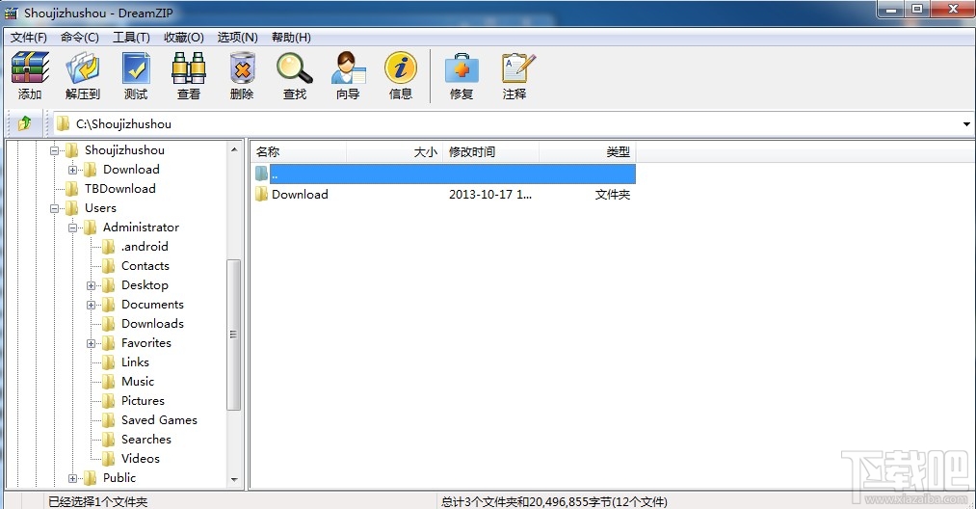Viewport: 976px width, 509px height.
Task: Click the Videos folder icon in tree
Action: coord(108,459)
